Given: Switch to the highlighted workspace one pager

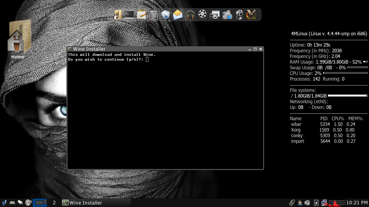Looking at the screenshot, I should pyautogui.click(x=40, y=203).
